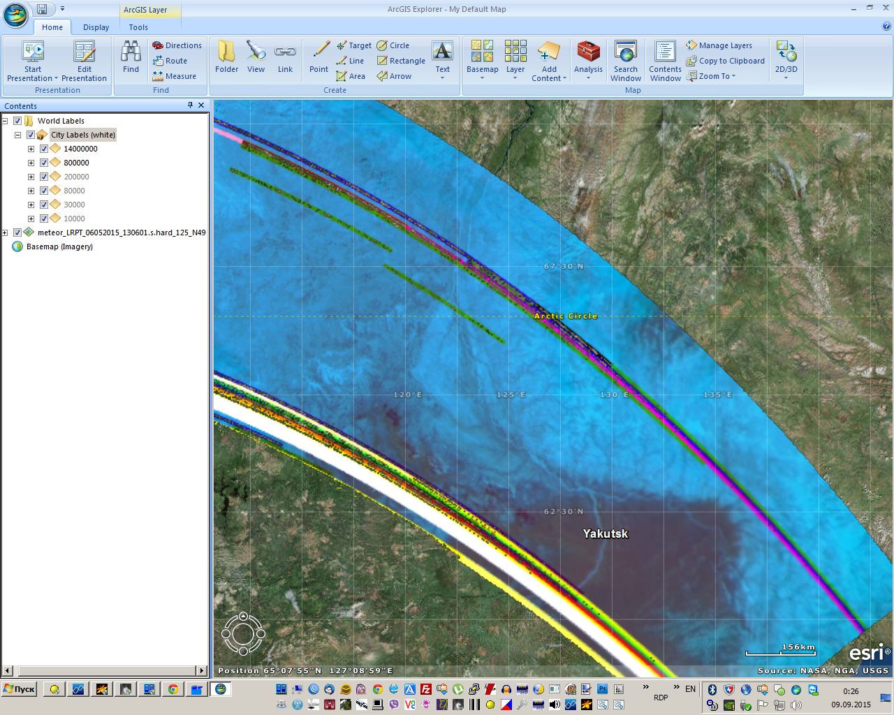Select the Measure tool
This screenshot has width=894, height=715.
(175, 76)
